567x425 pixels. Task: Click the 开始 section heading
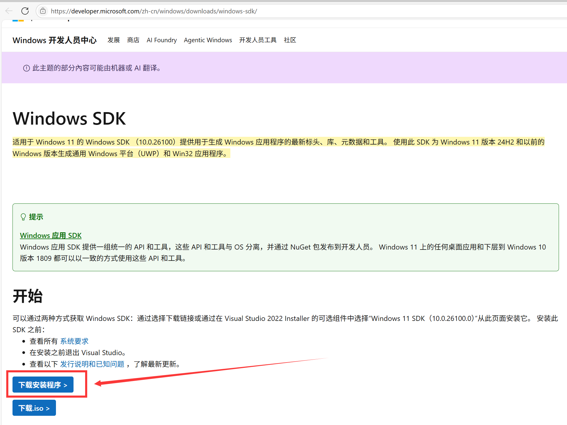tap(28, 296)
